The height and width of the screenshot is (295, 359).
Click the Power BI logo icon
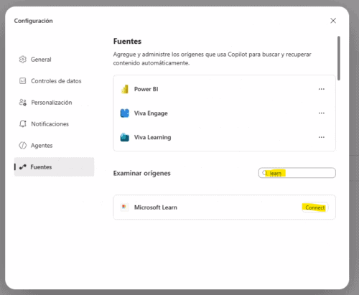click(x=125, y=89)
